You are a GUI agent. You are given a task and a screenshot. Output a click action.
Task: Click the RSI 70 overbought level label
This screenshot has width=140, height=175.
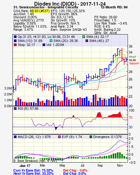[x=130, y=117]
